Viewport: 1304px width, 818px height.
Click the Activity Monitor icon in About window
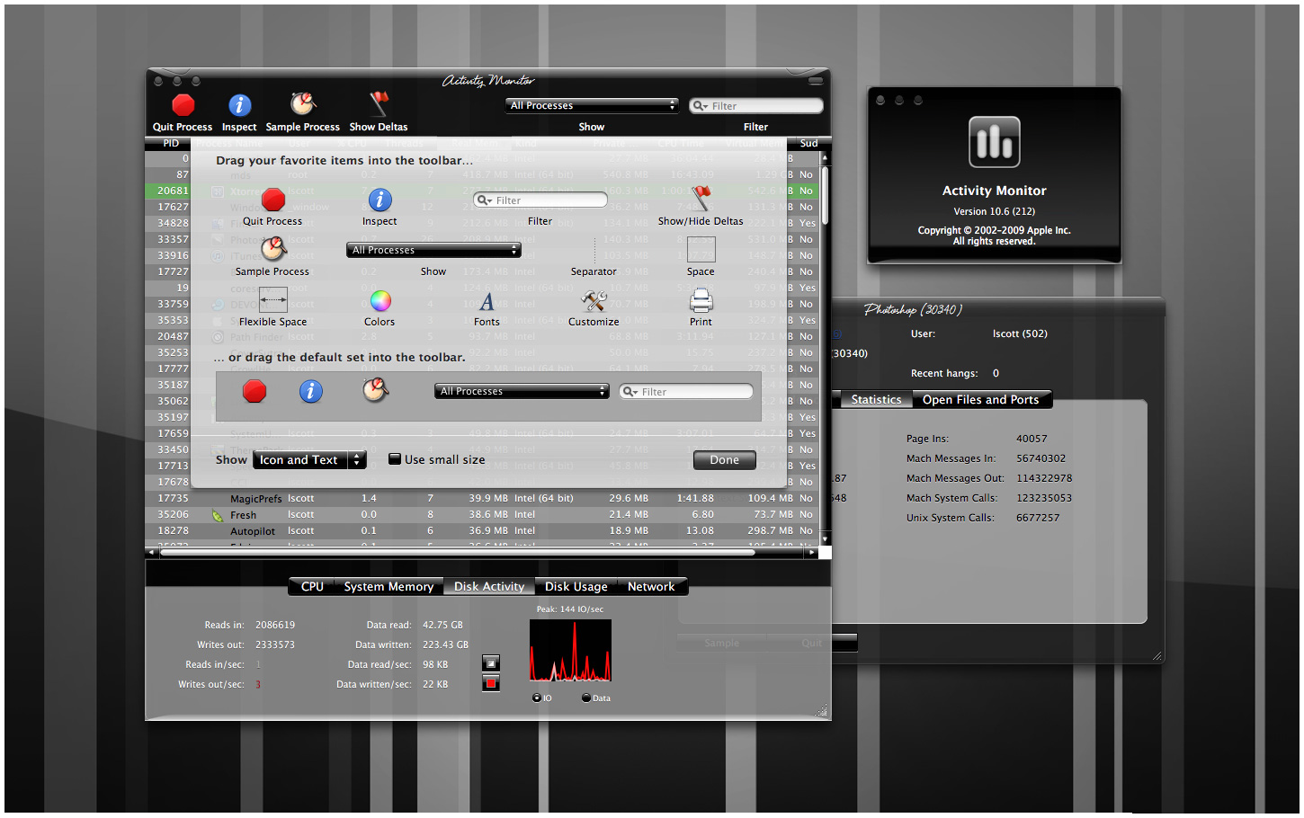pos(995,142)
